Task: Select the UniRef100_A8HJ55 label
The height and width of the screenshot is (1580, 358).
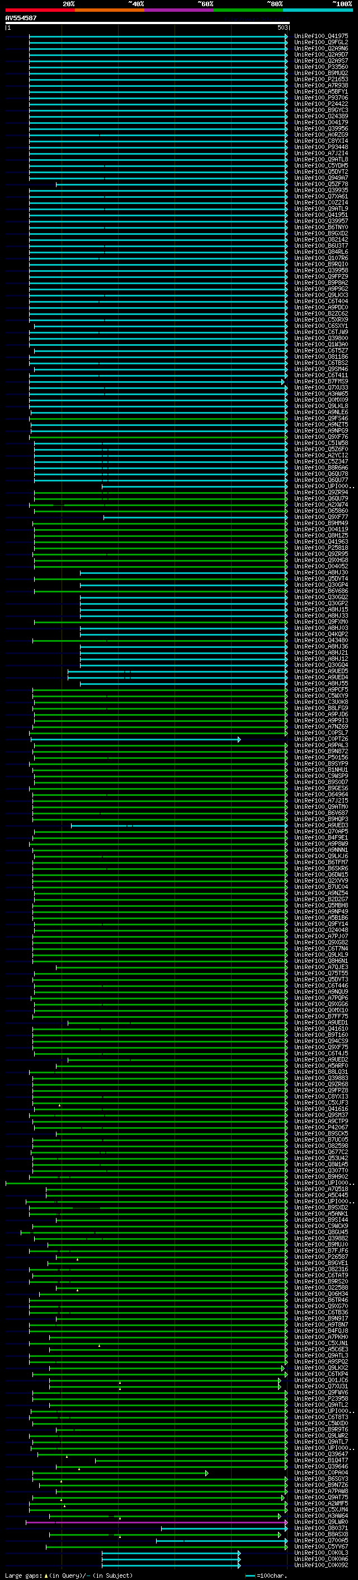Action: [321, 683]
